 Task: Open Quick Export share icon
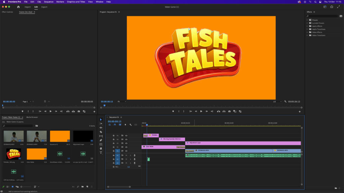coord(332,7)
